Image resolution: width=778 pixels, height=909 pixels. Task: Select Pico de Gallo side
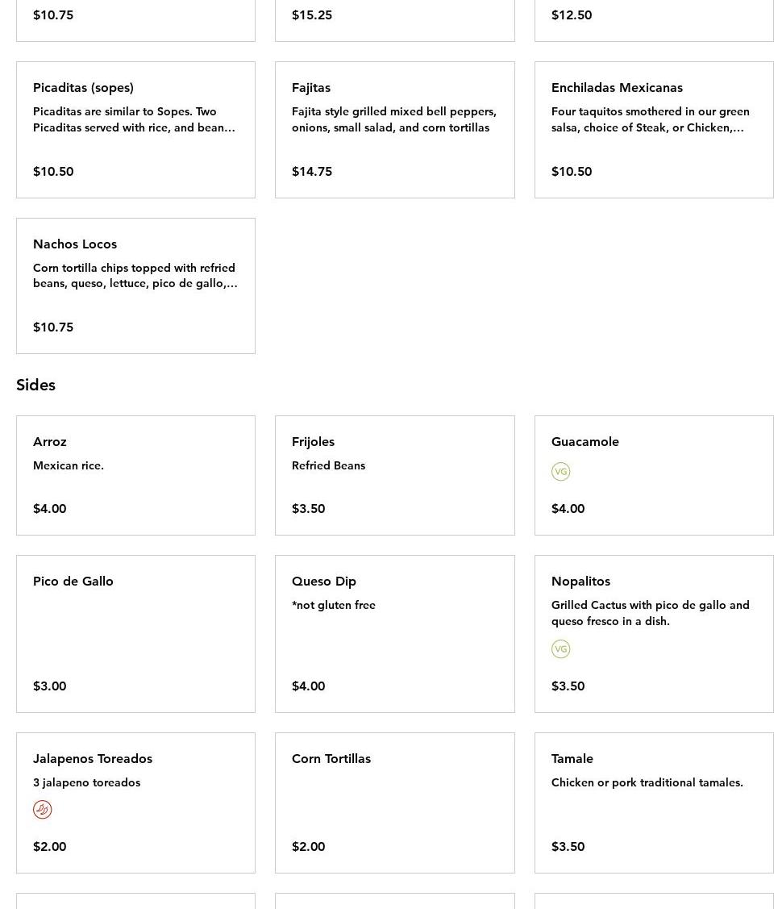point(135,633)
